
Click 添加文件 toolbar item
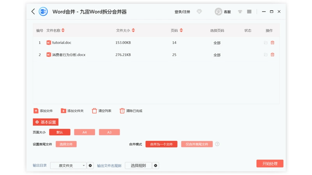[x=43, y=111]
